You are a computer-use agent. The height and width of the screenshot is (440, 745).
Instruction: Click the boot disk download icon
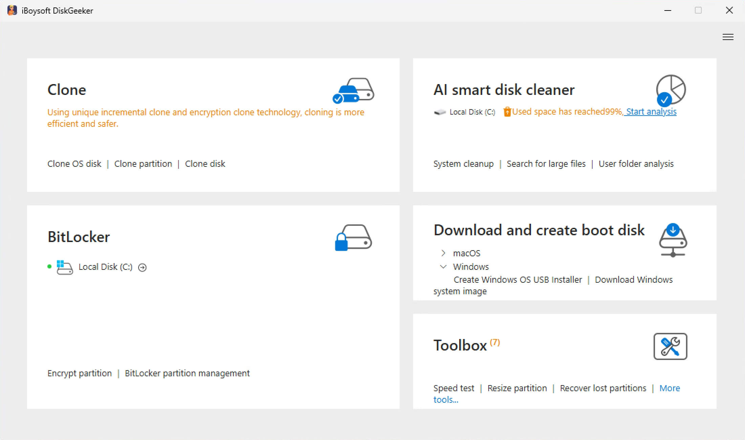pos(673,240)
